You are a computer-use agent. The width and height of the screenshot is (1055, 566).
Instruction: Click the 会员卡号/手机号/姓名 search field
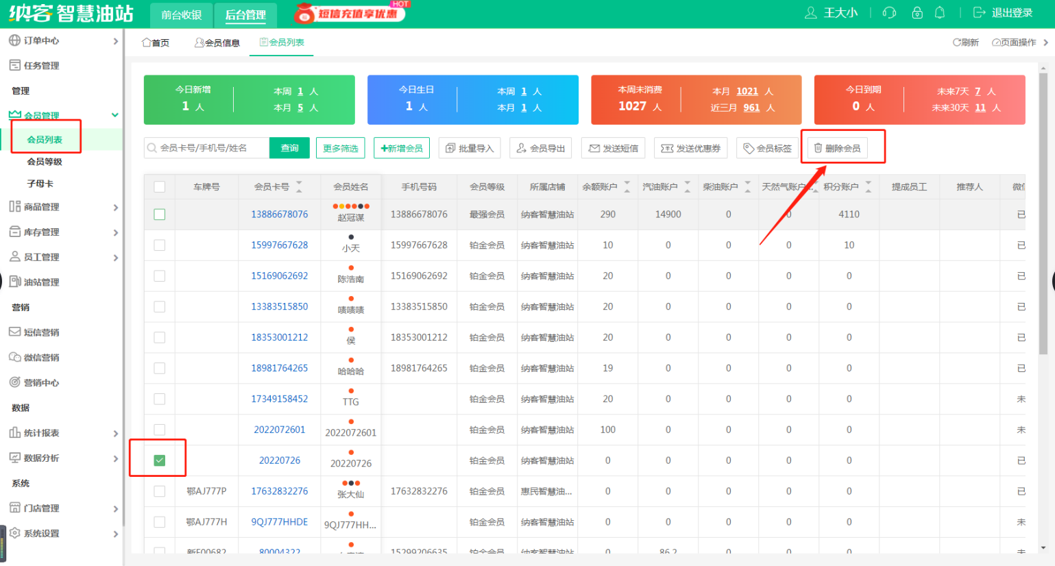coord(206,148)
